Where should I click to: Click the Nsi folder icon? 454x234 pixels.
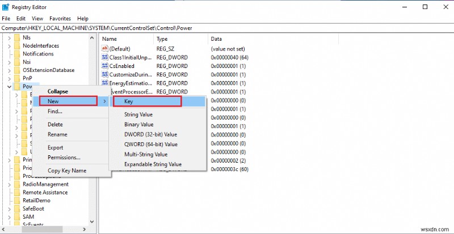[18, 62]
